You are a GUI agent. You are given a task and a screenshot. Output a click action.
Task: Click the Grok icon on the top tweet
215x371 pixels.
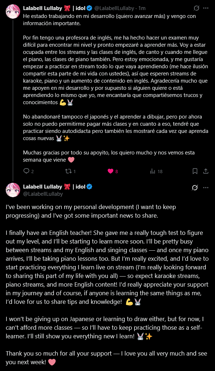pyautogui.click(x=196, y=8)
